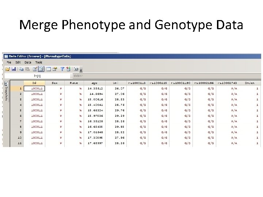Click age value 15.68324
This screenshot has height=197, width=263.
point(95,111)
